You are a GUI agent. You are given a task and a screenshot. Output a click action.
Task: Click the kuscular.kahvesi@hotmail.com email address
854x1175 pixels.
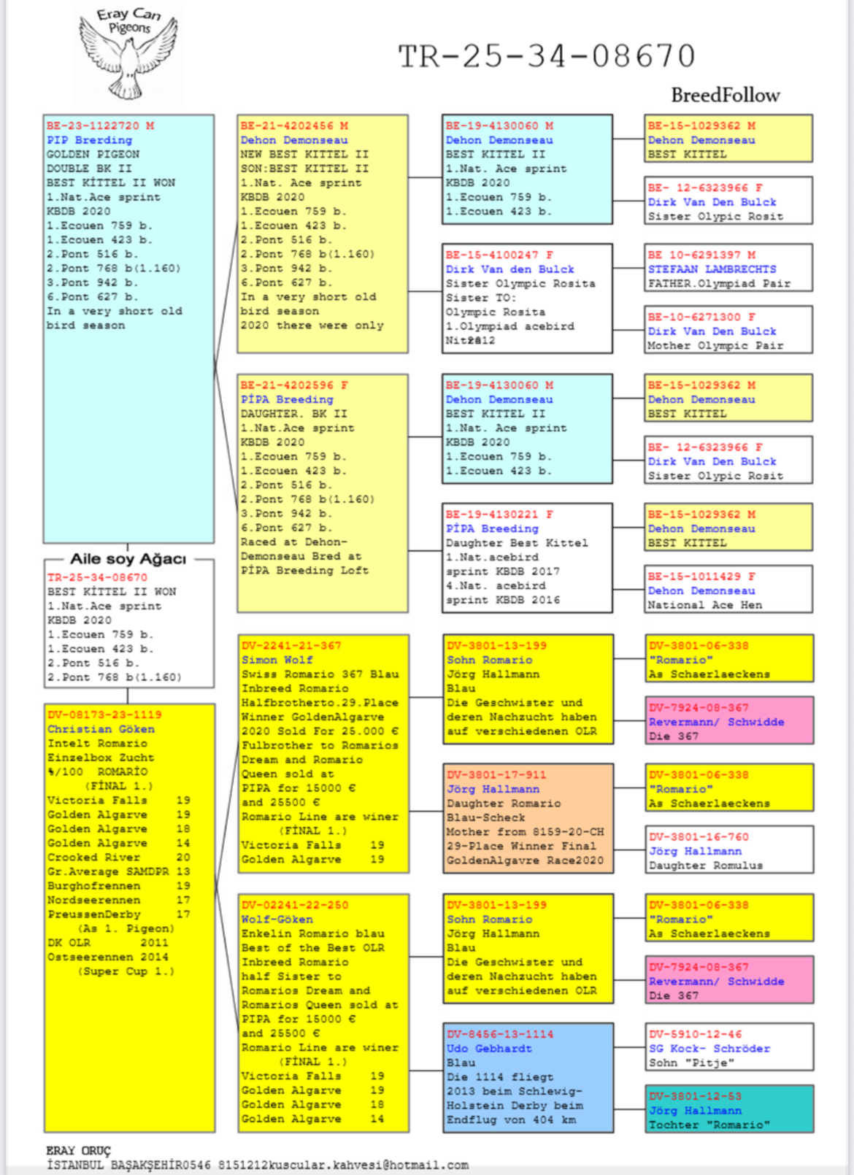(380, 1165)
